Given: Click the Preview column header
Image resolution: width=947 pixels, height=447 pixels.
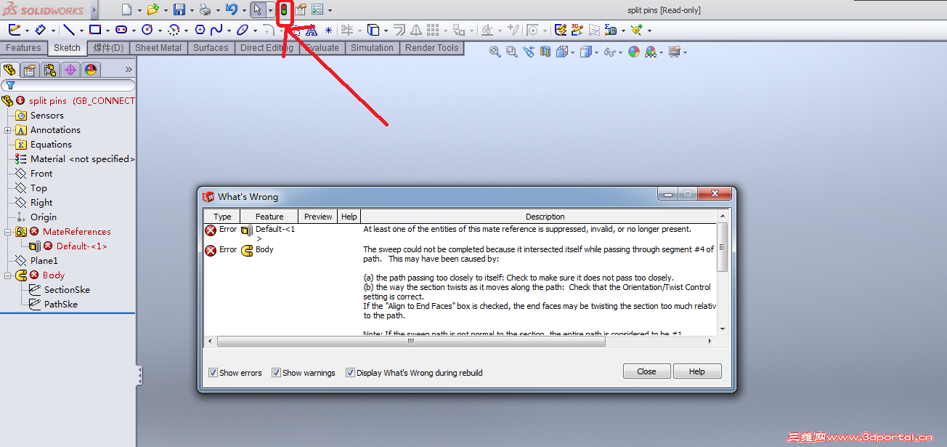Looking at the screenshot, I should click(x=318, y=217).
